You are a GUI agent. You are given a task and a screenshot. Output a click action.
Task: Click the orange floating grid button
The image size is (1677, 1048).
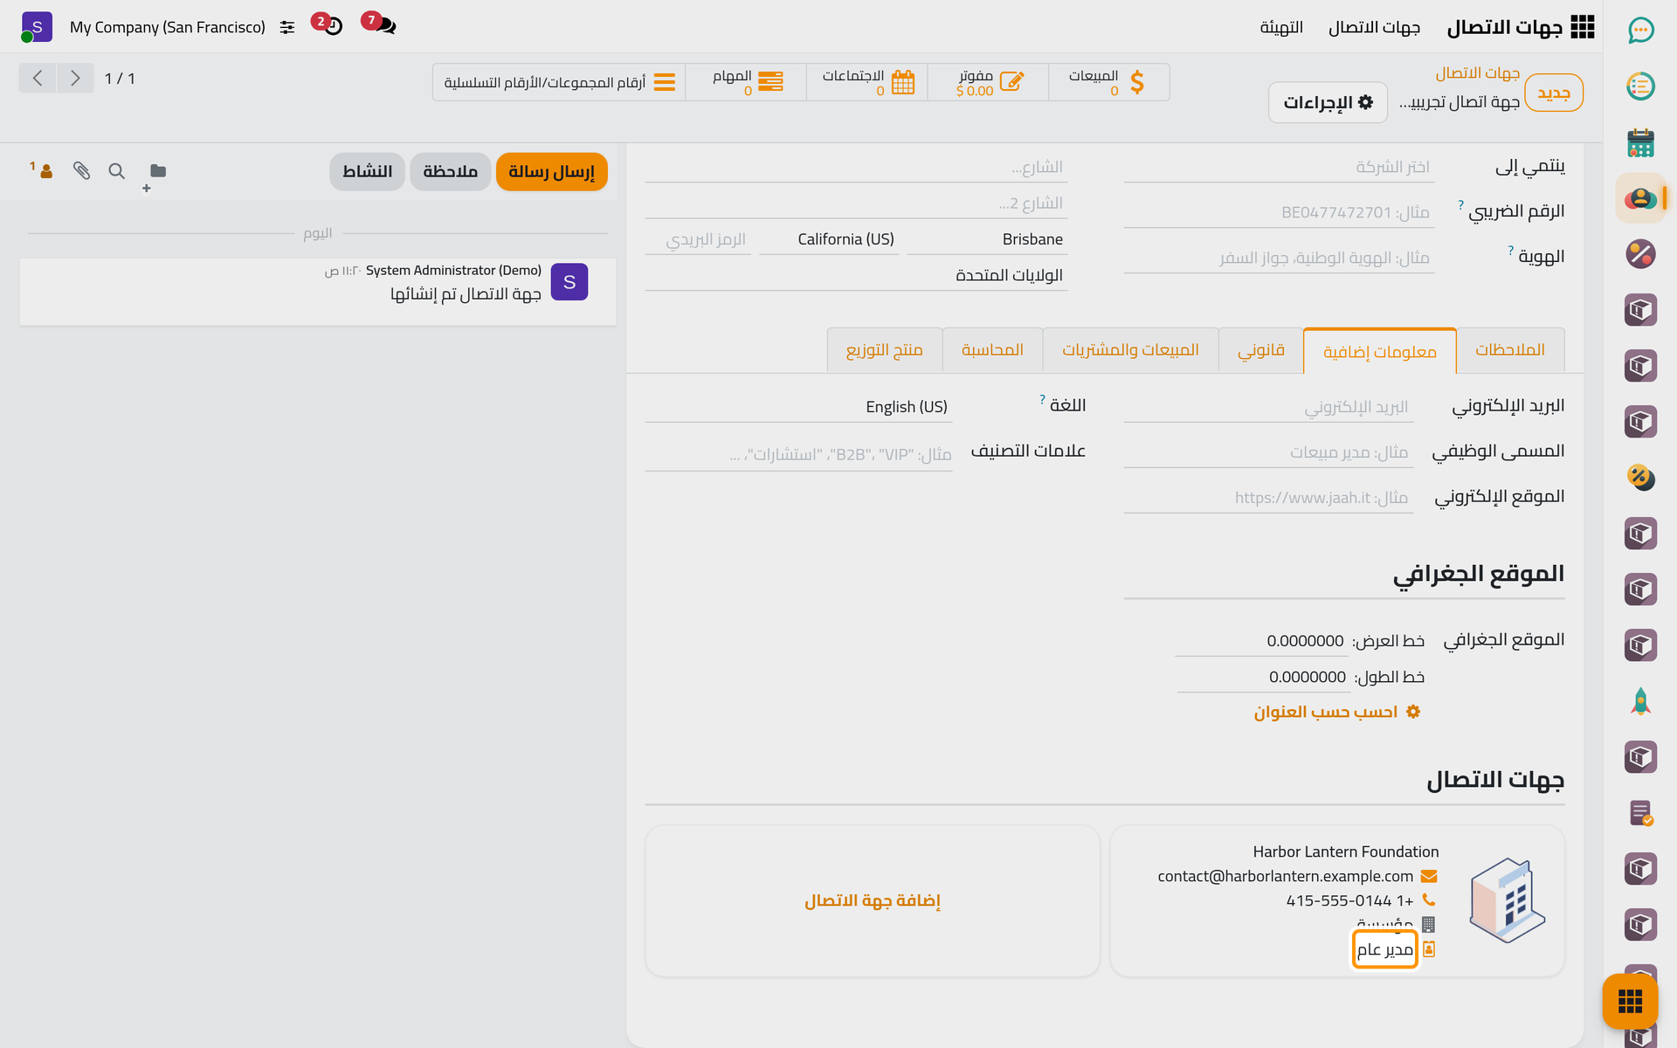[x=1630, y=1001]
